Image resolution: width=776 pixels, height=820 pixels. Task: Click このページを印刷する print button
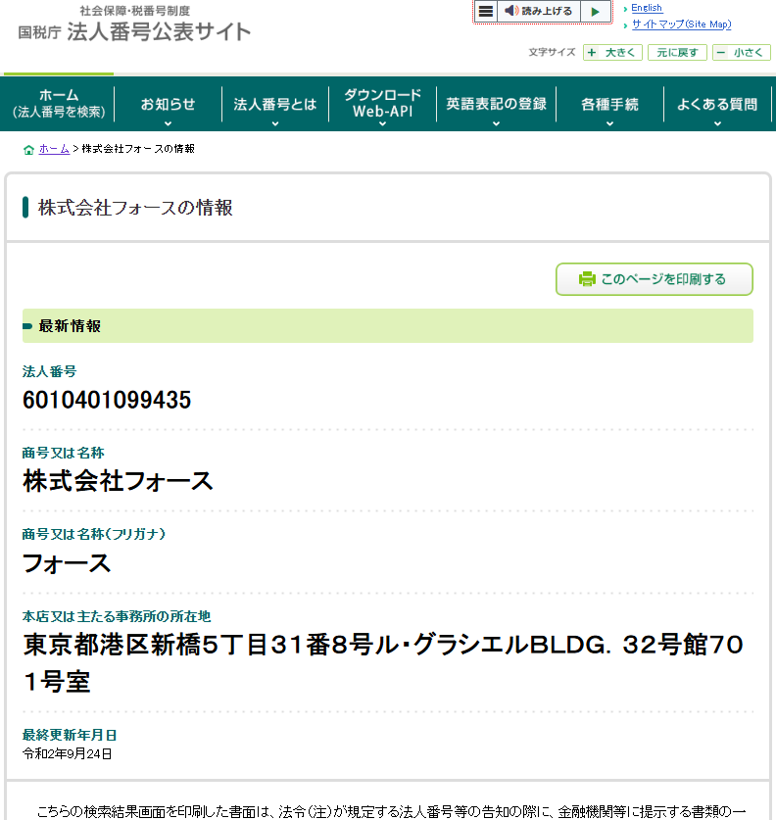tap(655, 279)
